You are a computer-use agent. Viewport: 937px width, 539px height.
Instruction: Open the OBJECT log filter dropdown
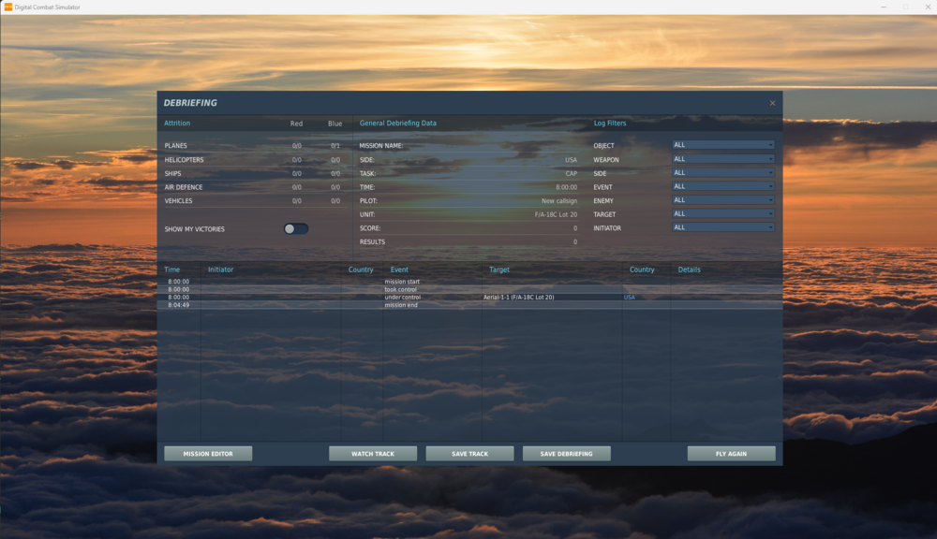tap(723, 145)
